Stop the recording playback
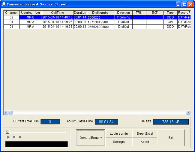The width and height of the screenshot is (195, 152). [20, 137]
